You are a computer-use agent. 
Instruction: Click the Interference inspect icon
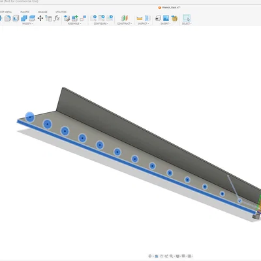tap(147, 18)
